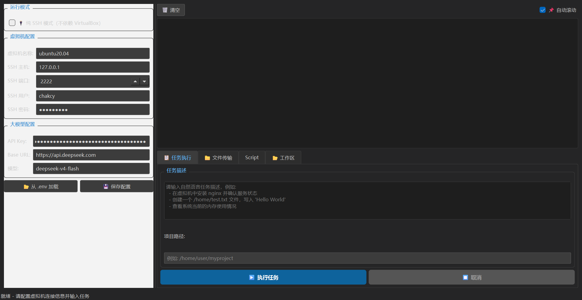Click the status bar text 就绪 - 请配置虚拟机连接信息并输入任务
582x300 pixels.
point(45,296)
